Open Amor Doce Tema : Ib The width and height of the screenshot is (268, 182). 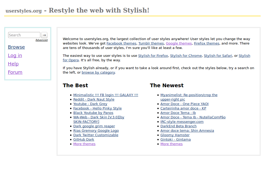point(178,113)
